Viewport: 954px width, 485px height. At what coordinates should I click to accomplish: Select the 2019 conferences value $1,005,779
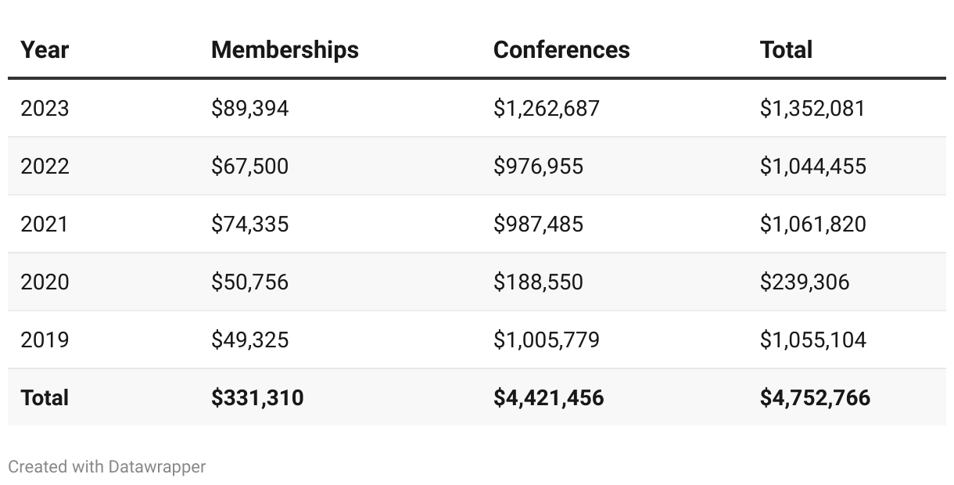tap(546, 339)
